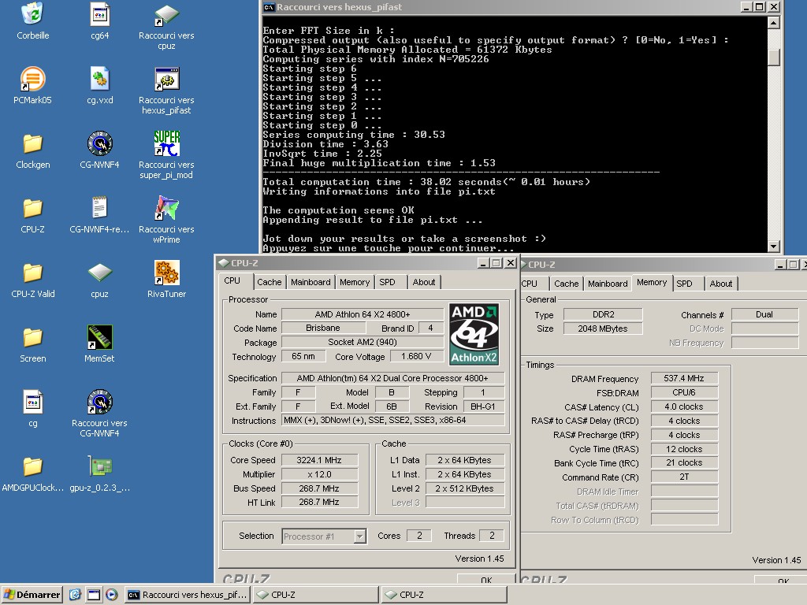Click the FSB:DRAM CPU/6 value

coord(684,392)
